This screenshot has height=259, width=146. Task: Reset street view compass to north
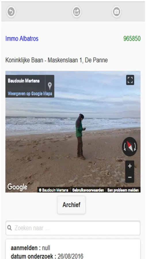(x=130, y=146)
